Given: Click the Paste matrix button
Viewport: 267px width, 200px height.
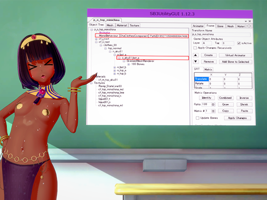Looking at the screenshot, I should click(244, 111).
